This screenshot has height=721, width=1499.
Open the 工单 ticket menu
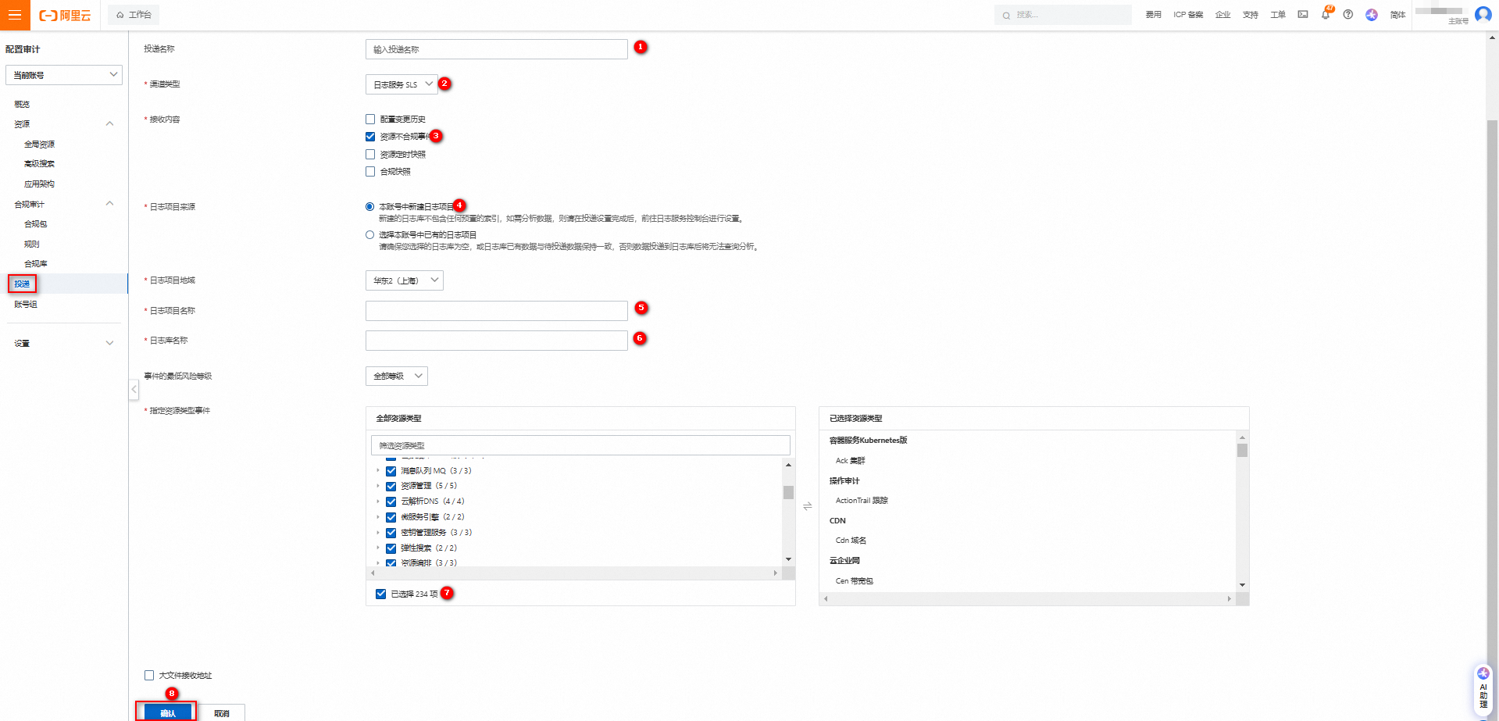click(1277, 15)
